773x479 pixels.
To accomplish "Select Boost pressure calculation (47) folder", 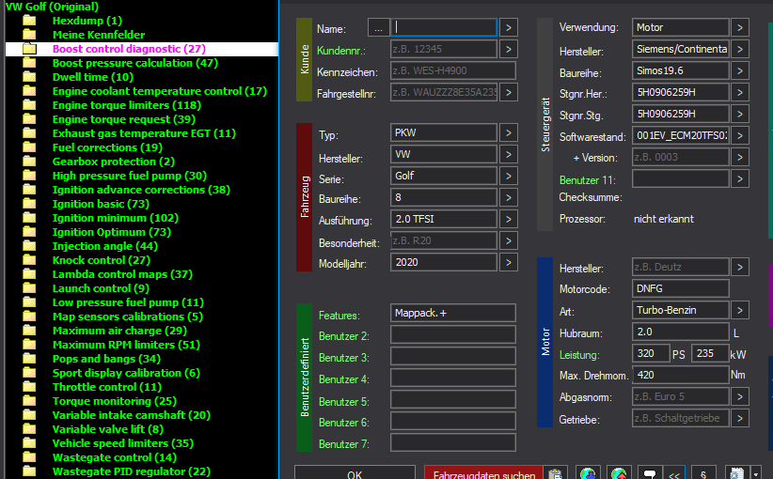I will pyautogui.click(x=135, y=63).
